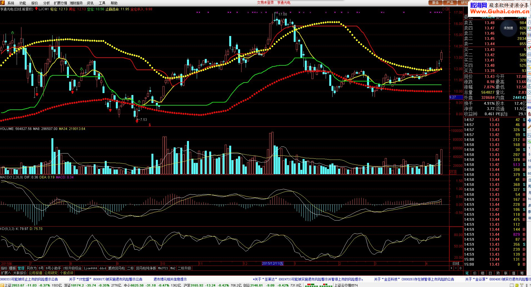This screenshot has width=531, height=287.
Task: Select the MA2 template
Action: (x=173, y=268)
